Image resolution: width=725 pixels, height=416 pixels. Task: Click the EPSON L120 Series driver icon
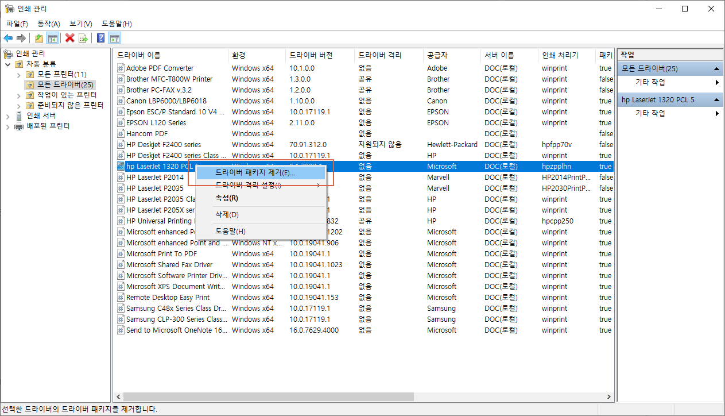(x=121, y=122)
